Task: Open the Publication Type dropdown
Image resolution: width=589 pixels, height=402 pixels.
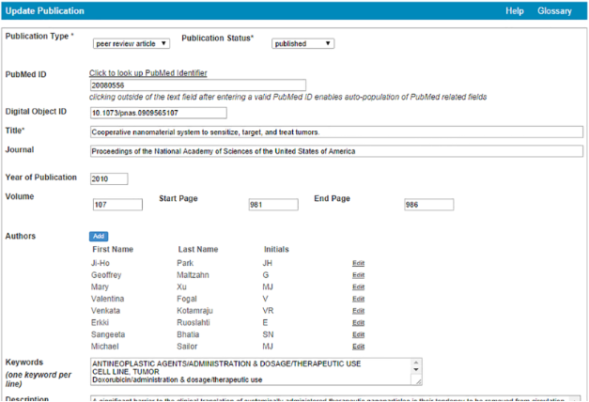Action: [131, 43]
